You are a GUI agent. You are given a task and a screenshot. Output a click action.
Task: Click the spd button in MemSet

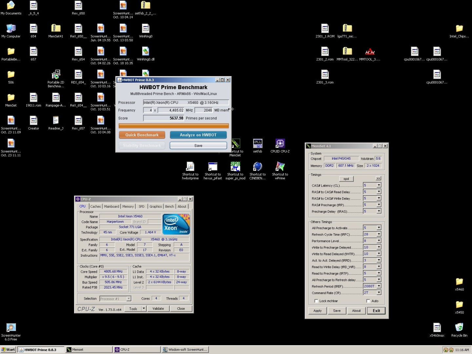click(346, 179)
